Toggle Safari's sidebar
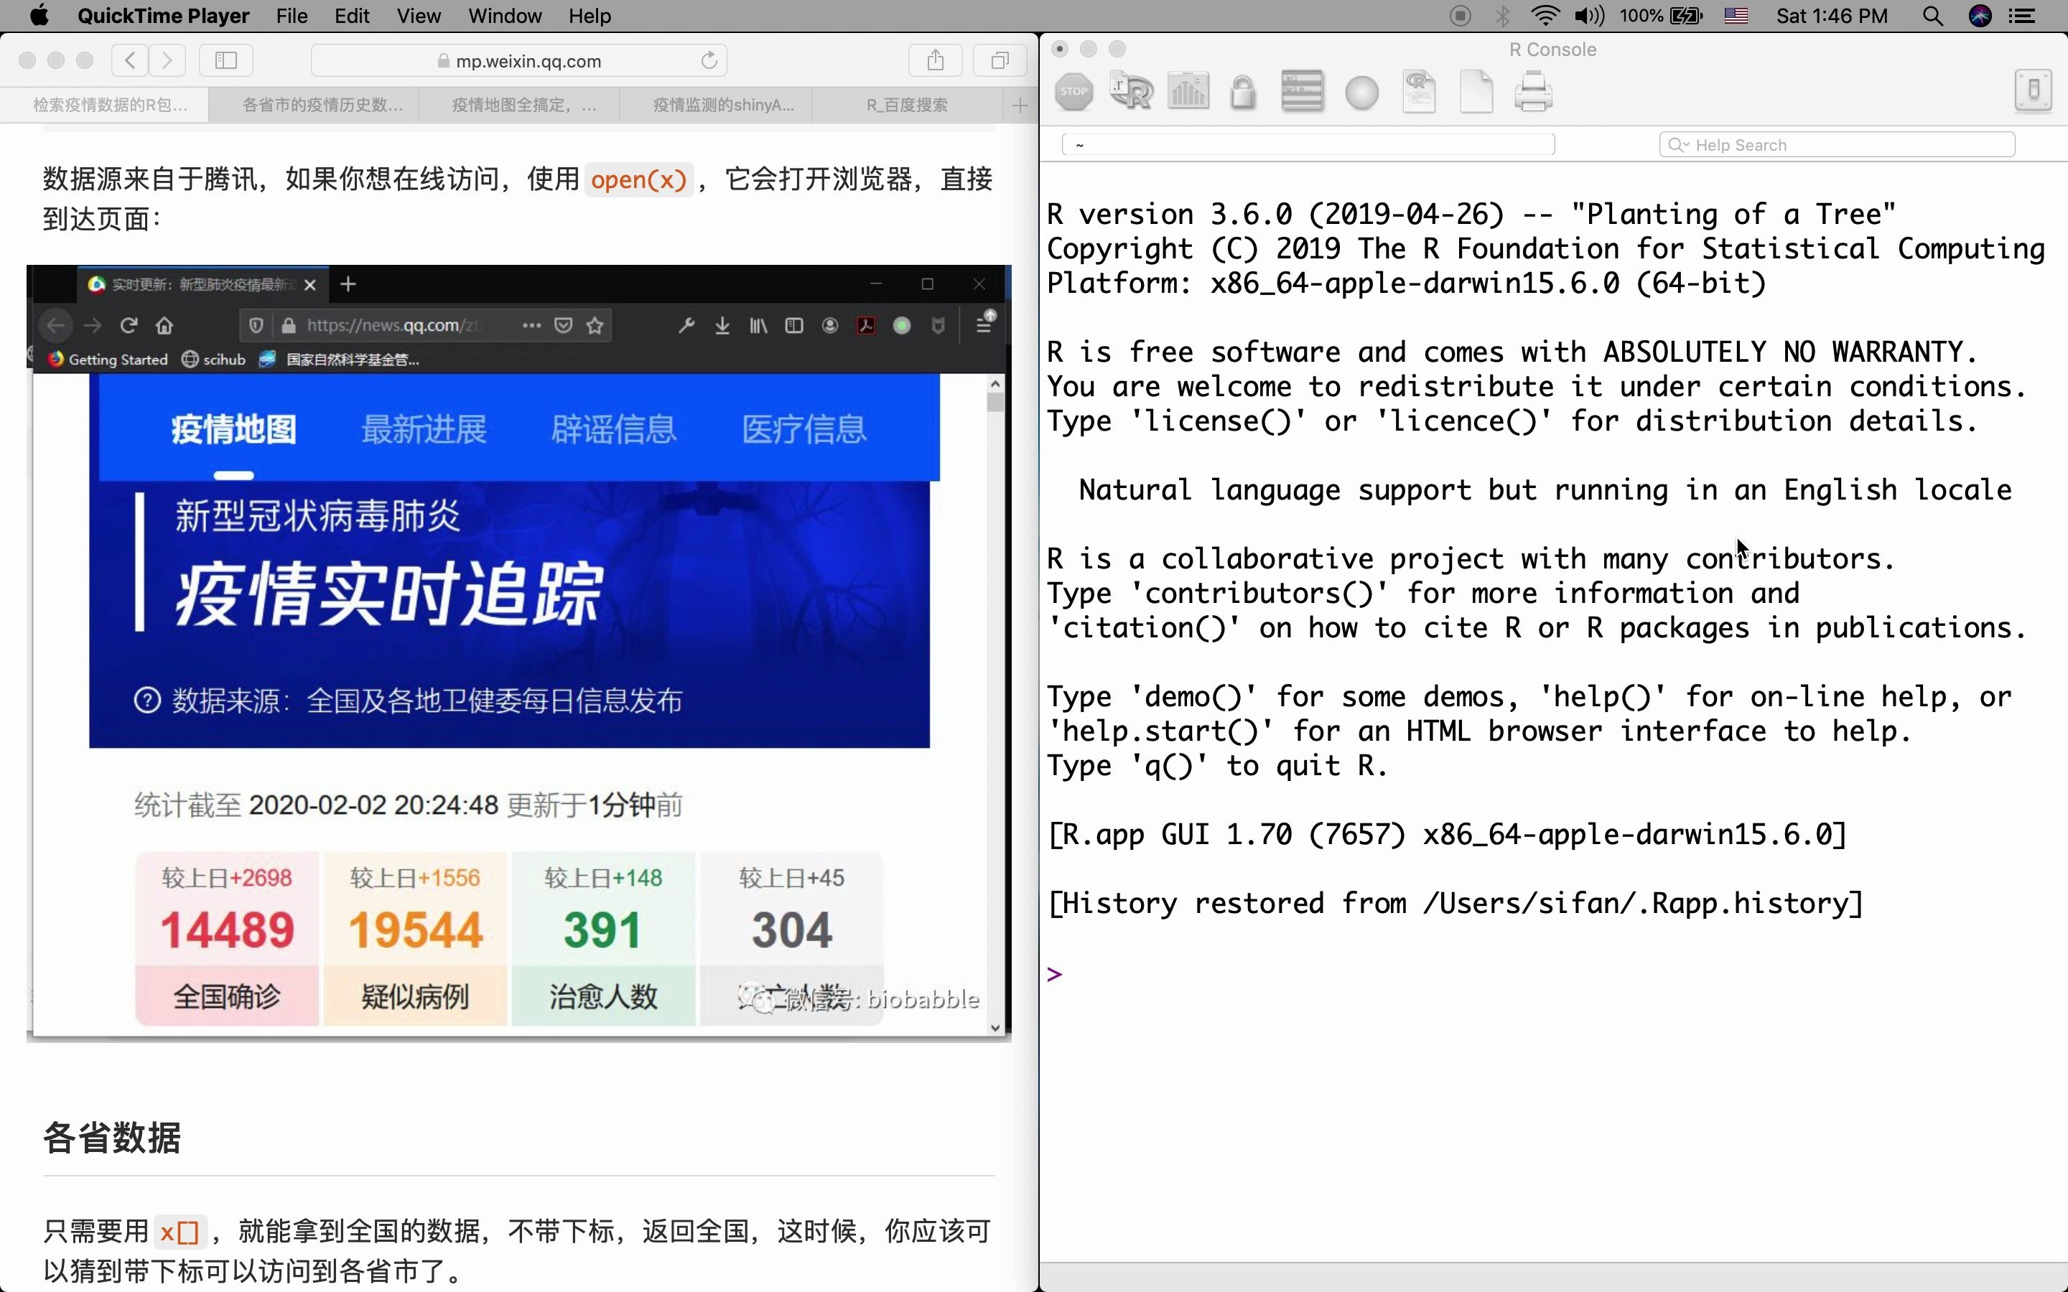 pyautogui.click(x=225, y=60)
